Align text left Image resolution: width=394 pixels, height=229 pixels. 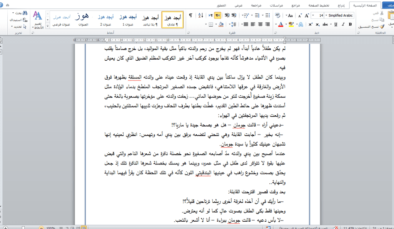253,24
